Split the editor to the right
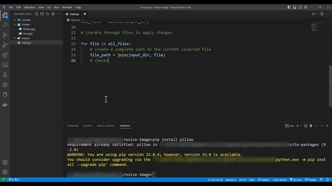The height and width of the screenshot is (186, 332). [x=322, y=14]
